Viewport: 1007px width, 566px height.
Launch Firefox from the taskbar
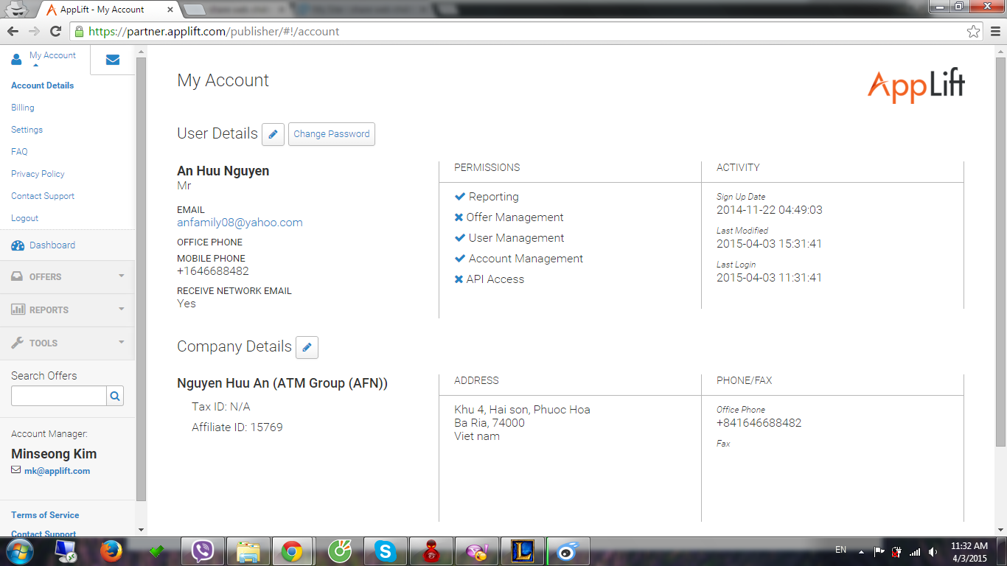[111, 551]
